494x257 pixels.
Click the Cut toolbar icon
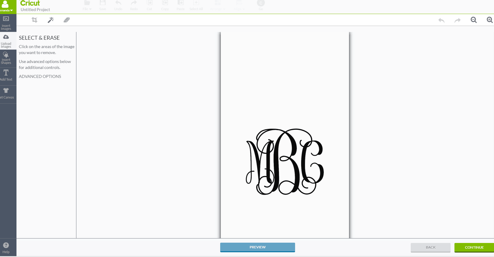[149, 5]
